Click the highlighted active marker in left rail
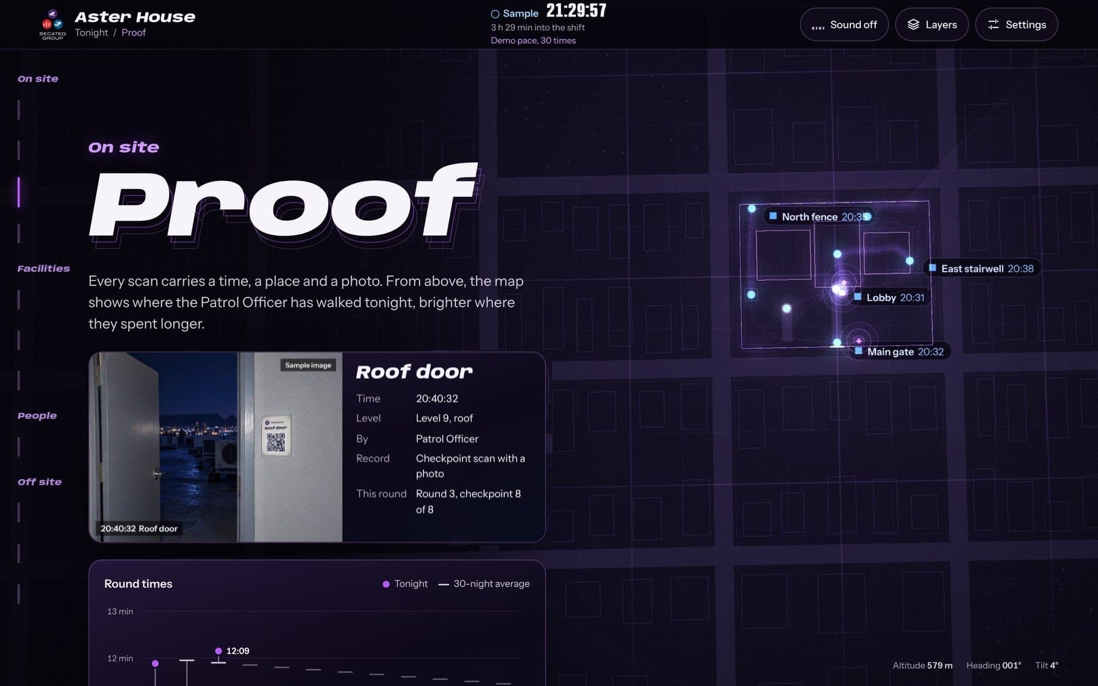The height and width of the screenshot is (686, 1098). pos(19,193)
